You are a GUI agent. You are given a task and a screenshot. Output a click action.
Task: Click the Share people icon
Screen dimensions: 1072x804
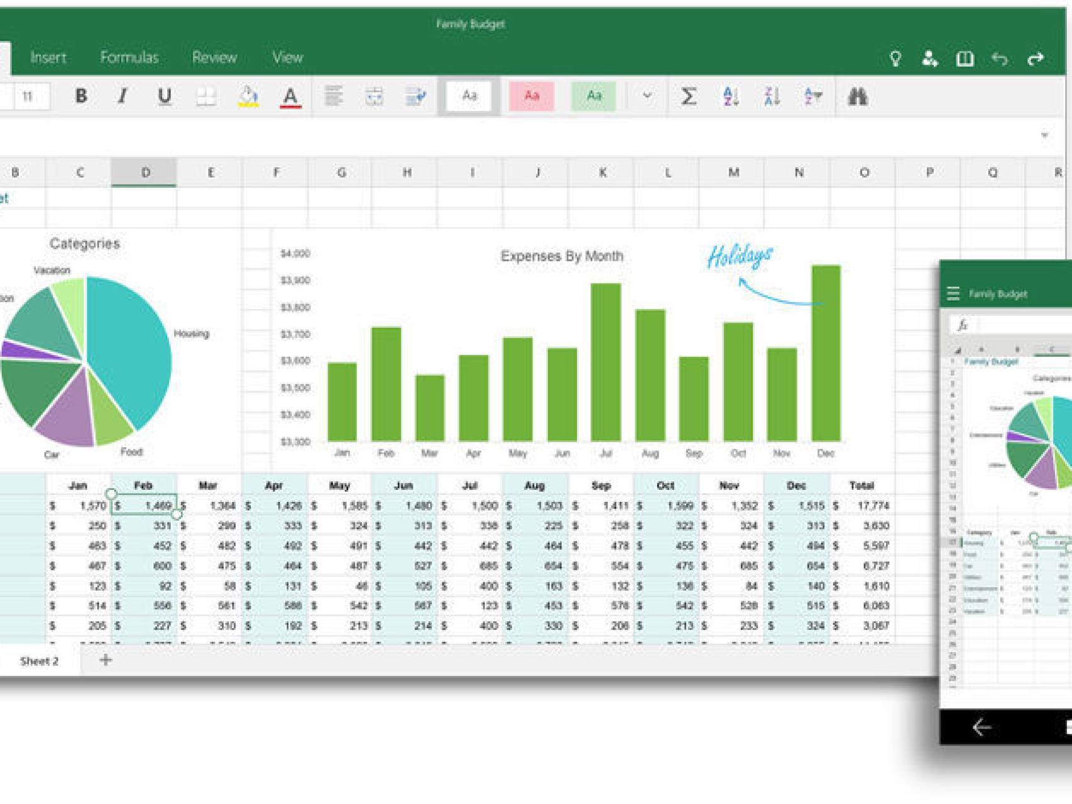[x=929, y=58]
